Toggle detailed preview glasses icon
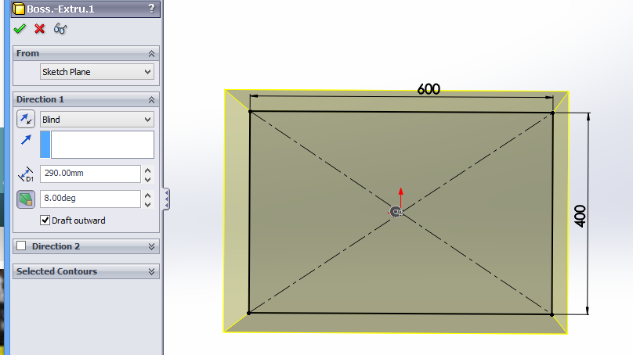The width and height of the screenshot is (633, 355). point(60,29)
